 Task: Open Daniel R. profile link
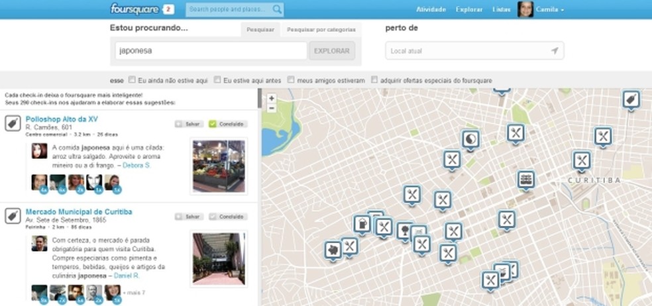(127, 276)
